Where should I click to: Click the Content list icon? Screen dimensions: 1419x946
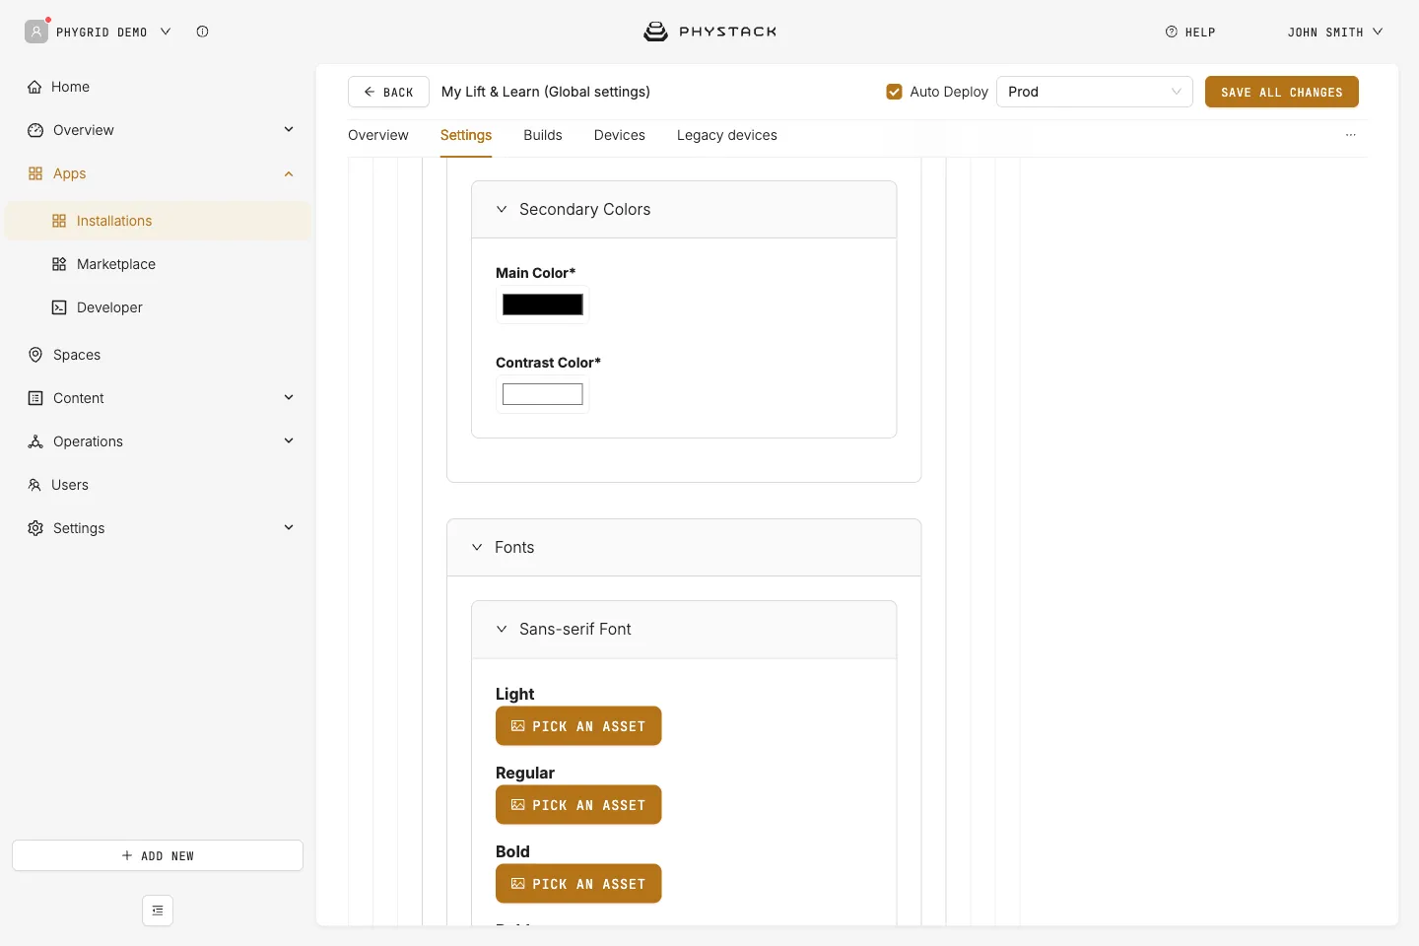pyautogui.click(x=35, y=398)
